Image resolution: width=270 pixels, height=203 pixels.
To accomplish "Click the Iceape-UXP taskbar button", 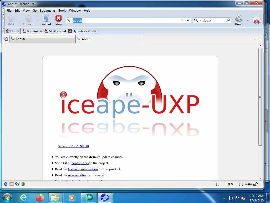I will coord(105,198).
